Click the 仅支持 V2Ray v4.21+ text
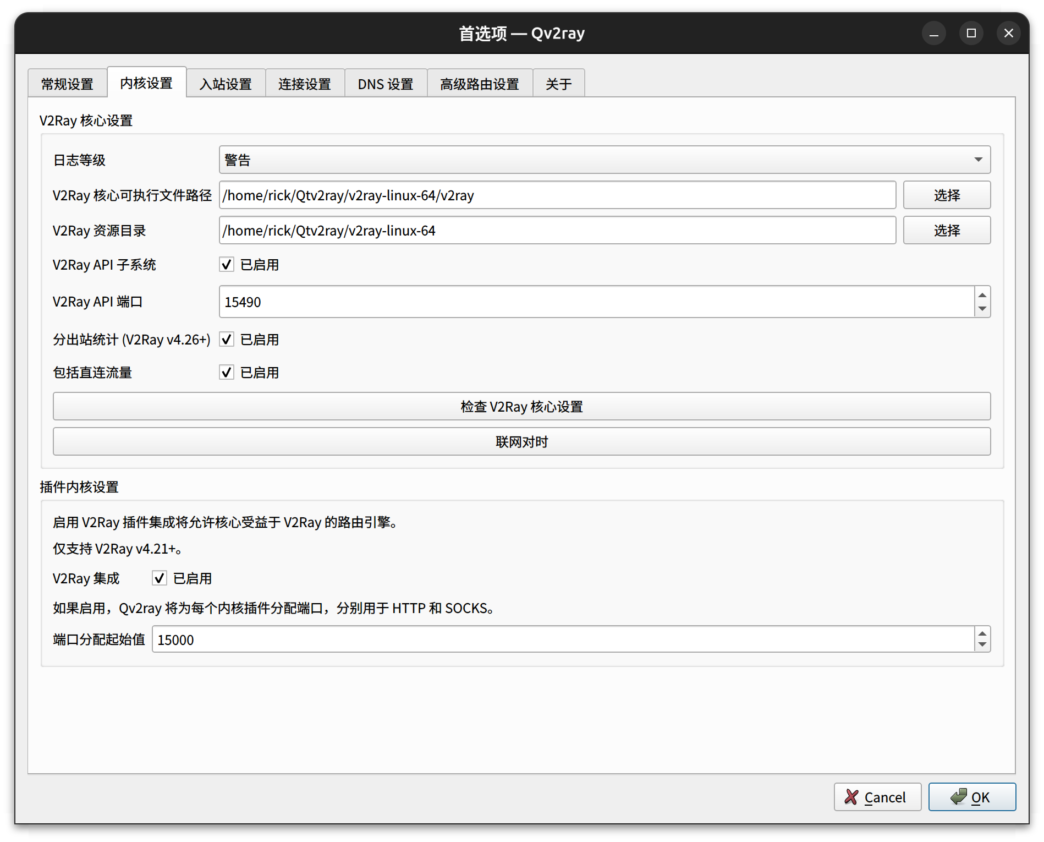 (x=117, y=549)
